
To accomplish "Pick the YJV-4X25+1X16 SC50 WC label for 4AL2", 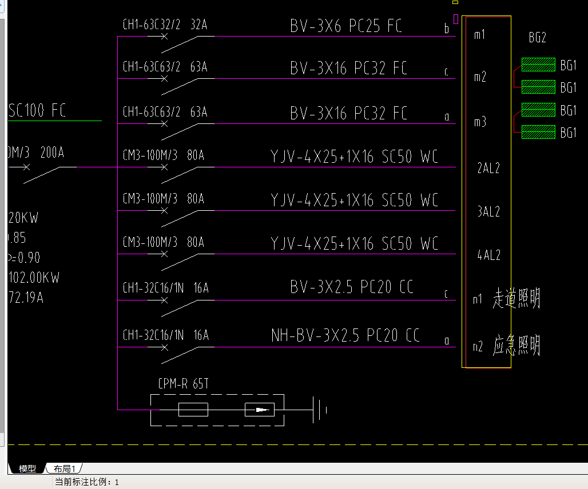I will click(x=354, y=243).
